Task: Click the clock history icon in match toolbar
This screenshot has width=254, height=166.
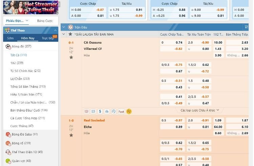Action: [113, 111]
